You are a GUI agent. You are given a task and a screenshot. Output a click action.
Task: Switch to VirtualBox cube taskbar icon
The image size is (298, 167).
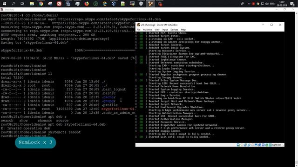click(114, 4)
